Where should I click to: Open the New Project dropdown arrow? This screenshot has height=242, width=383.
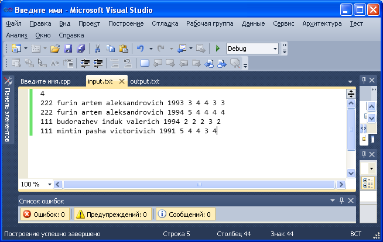26,49
